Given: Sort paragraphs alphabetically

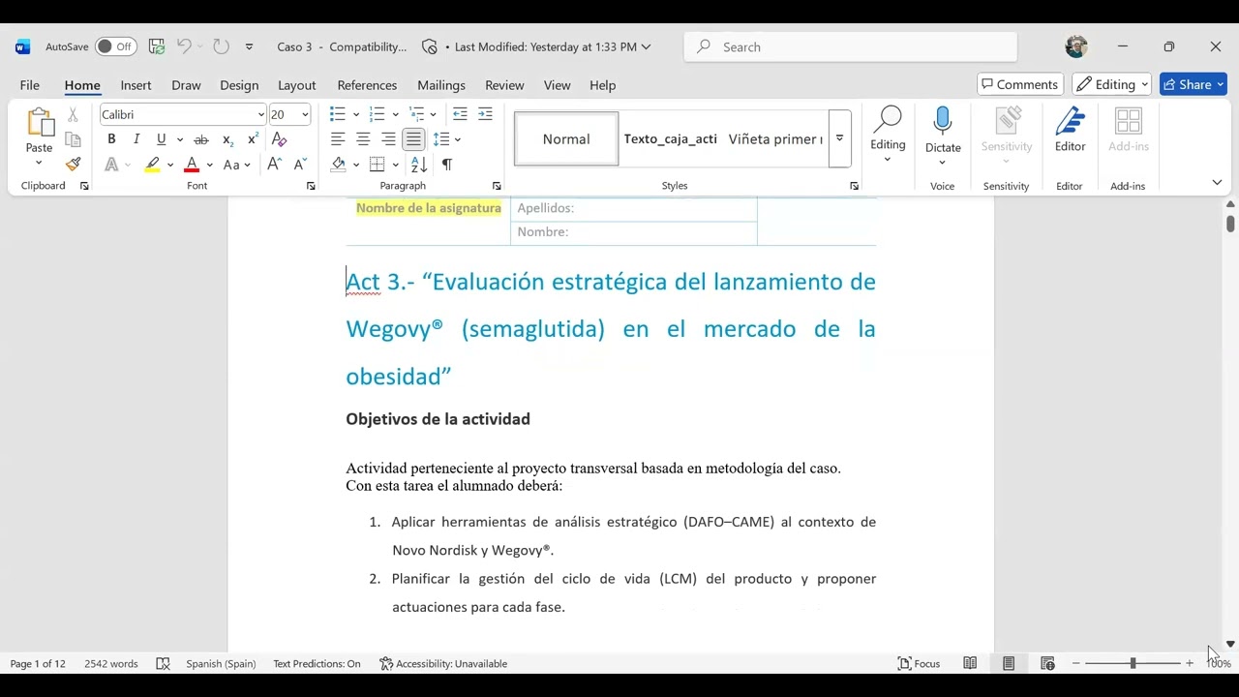Looking at the screenshot, I should click(x=419, y=165).
